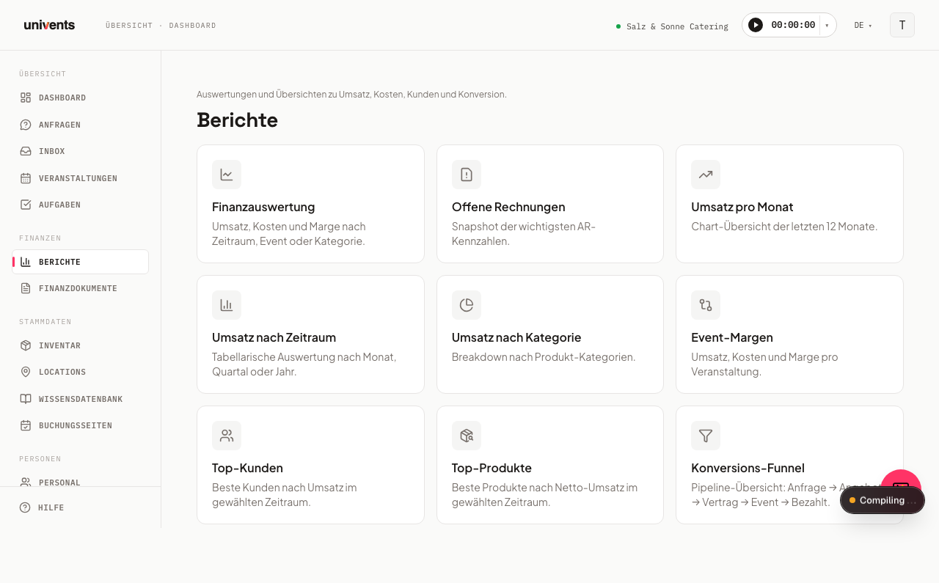
Task: Open Anfragen icon in sidebar
Action: pyautogui.click(x=26, y=125)
